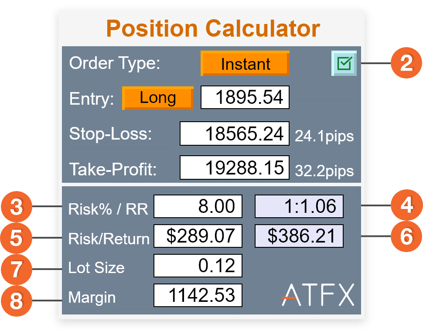Viewport: 423px width, 335px height.
Task: Select the return amount field $386.21
Action: pos(299,236)
